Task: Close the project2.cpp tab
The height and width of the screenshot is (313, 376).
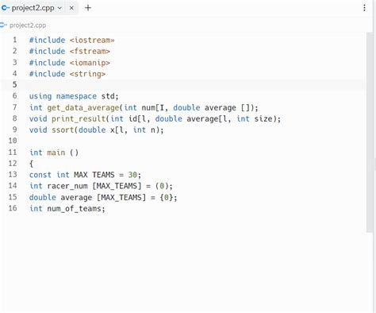Action: [71, 8]
